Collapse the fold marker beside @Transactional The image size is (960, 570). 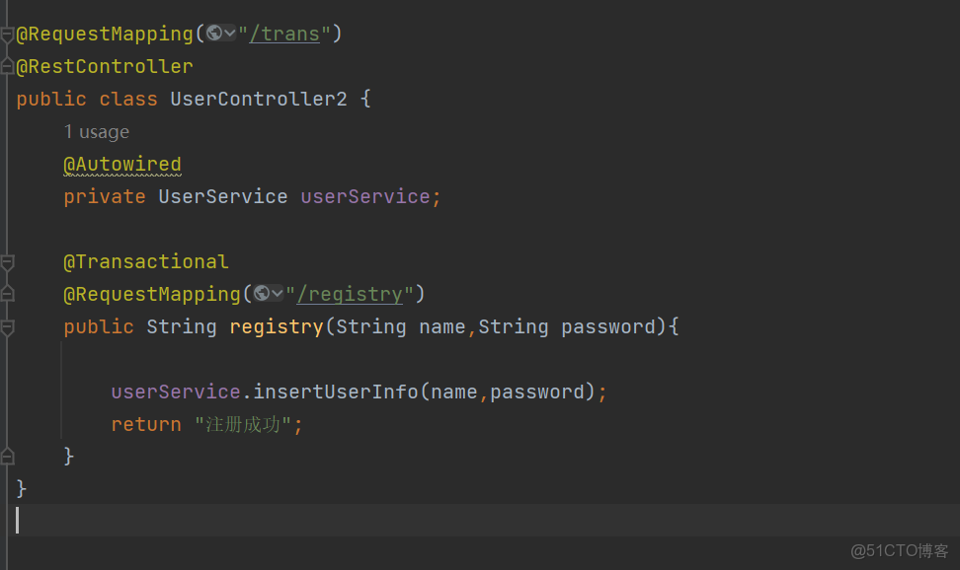coord(8,262)
